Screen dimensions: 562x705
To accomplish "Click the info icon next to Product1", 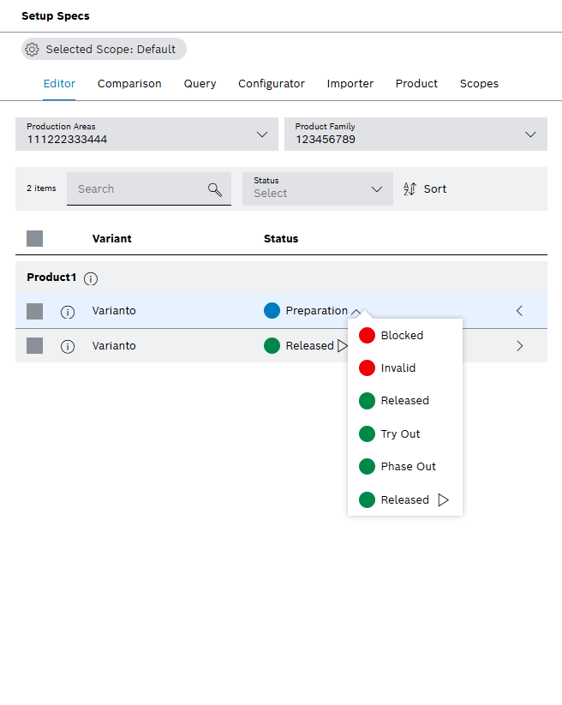I will tap(91, 278).
